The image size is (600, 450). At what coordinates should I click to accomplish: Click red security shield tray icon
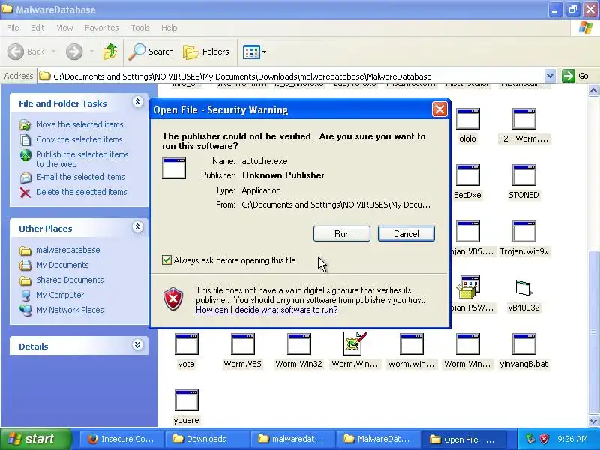tap(544, 439)
